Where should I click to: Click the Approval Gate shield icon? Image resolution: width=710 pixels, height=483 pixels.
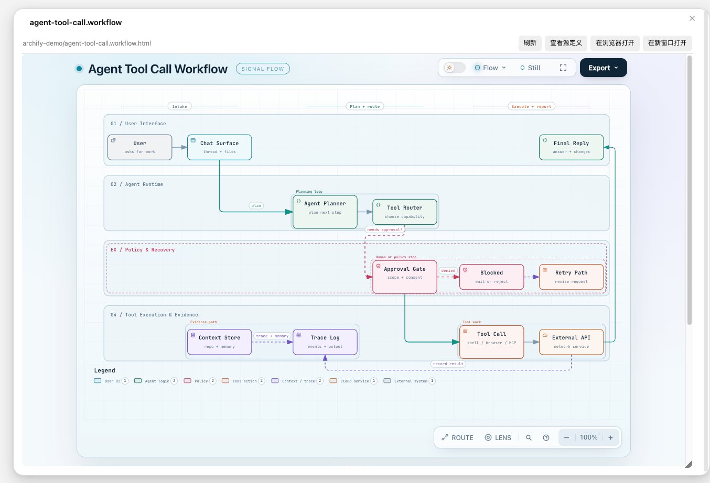(x=378, y=266)
